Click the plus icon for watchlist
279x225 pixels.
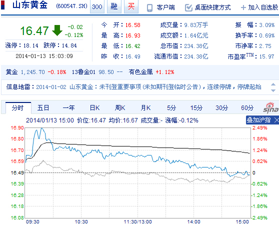click(243, 7)
